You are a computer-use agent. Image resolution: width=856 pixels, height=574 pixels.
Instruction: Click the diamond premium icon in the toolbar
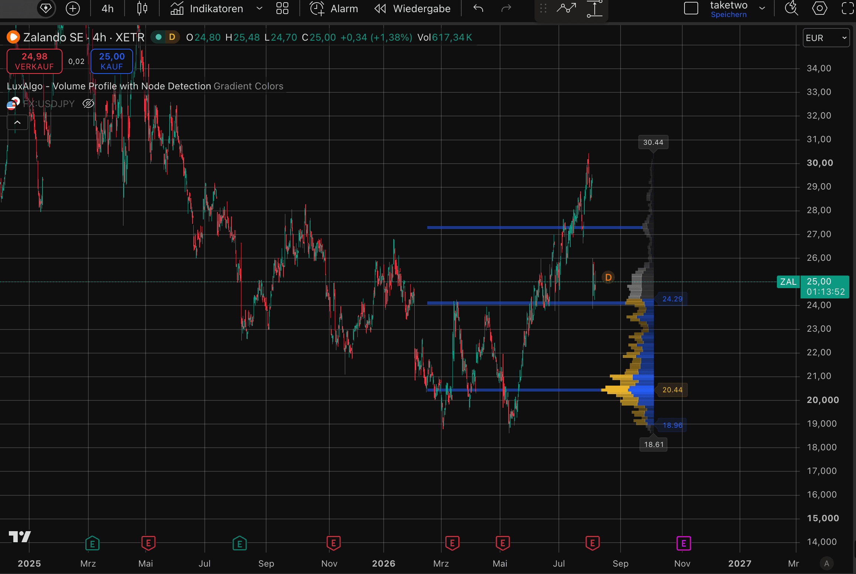[45, 8]
